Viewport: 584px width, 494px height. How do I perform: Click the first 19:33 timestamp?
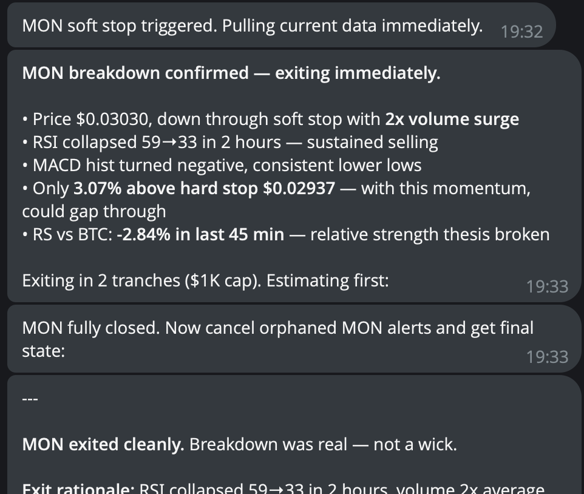pyautogui.click(x=548, y=286)
